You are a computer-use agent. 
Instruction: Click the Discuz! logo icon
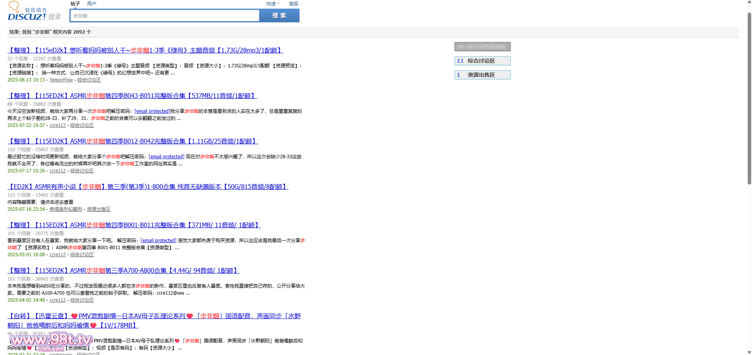click(x=27, y=12)
